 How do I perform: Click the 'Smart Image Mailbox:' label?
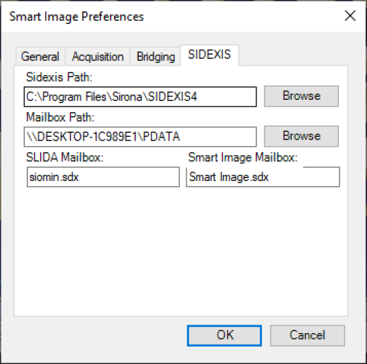point(242,157)
